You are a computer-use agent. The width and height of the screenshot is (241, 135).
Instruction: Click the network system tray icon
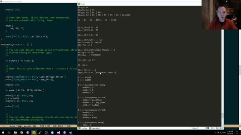tap(221, 132)
